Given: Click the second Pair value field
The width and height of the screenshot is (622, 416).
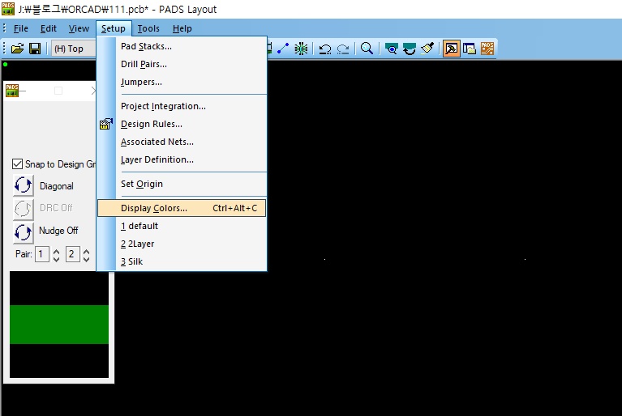Looking at the screenshot, I should pos(73,254).
